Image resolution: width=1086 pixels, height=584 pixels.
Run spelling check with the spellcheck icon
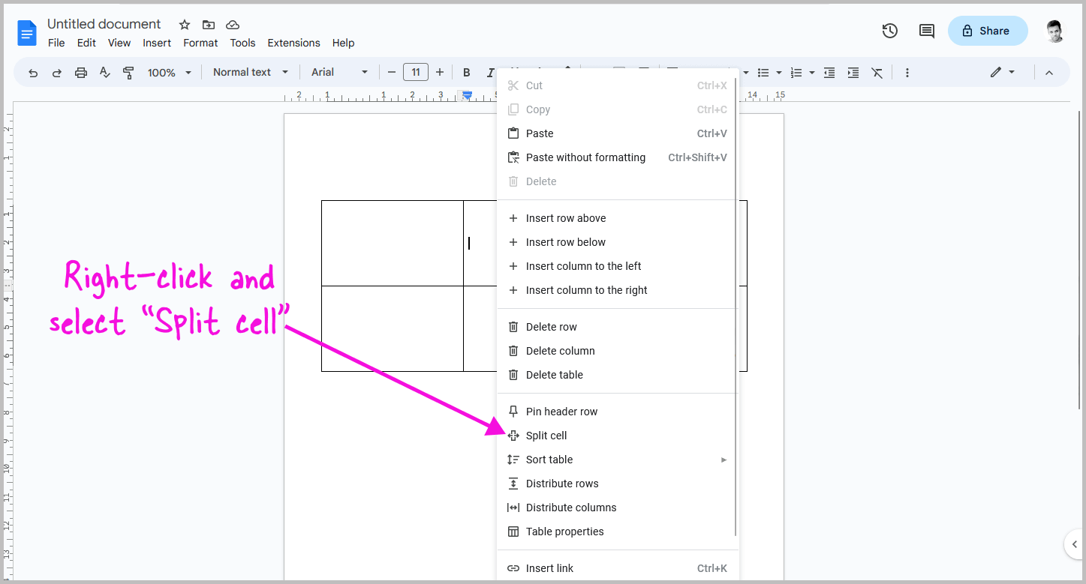pos(104,72)
